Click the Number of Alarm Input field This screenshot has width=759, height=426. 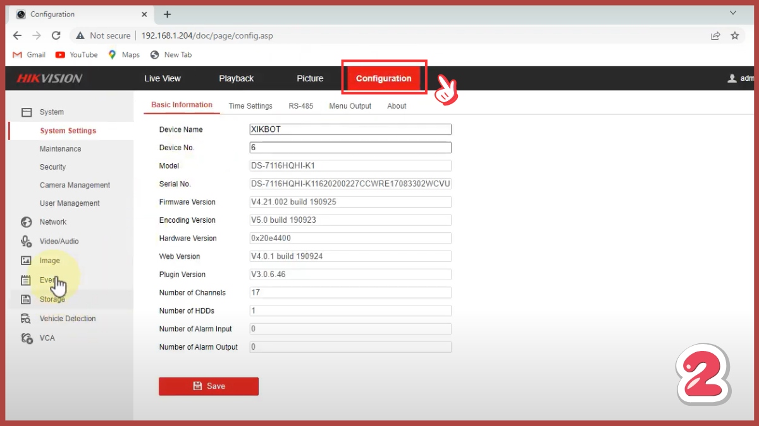pyautogui.click(x=350, y=329)
